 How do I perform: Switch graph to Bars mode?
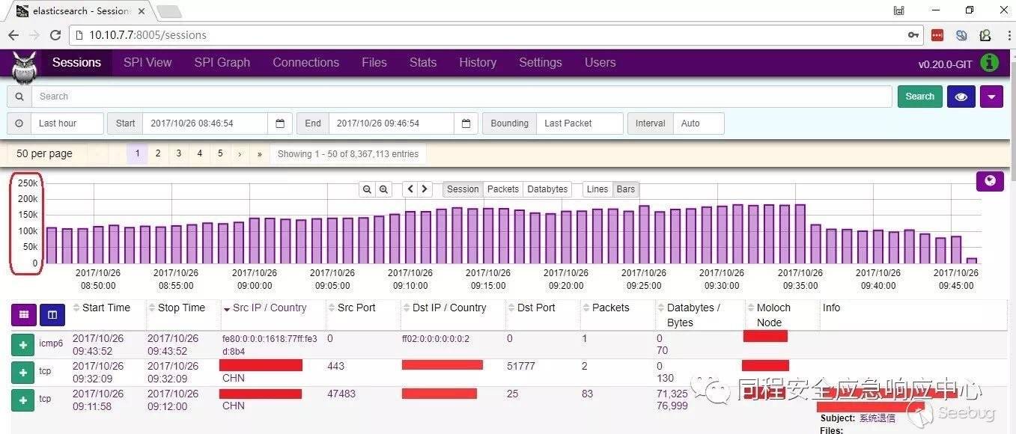tap(625, 189)
